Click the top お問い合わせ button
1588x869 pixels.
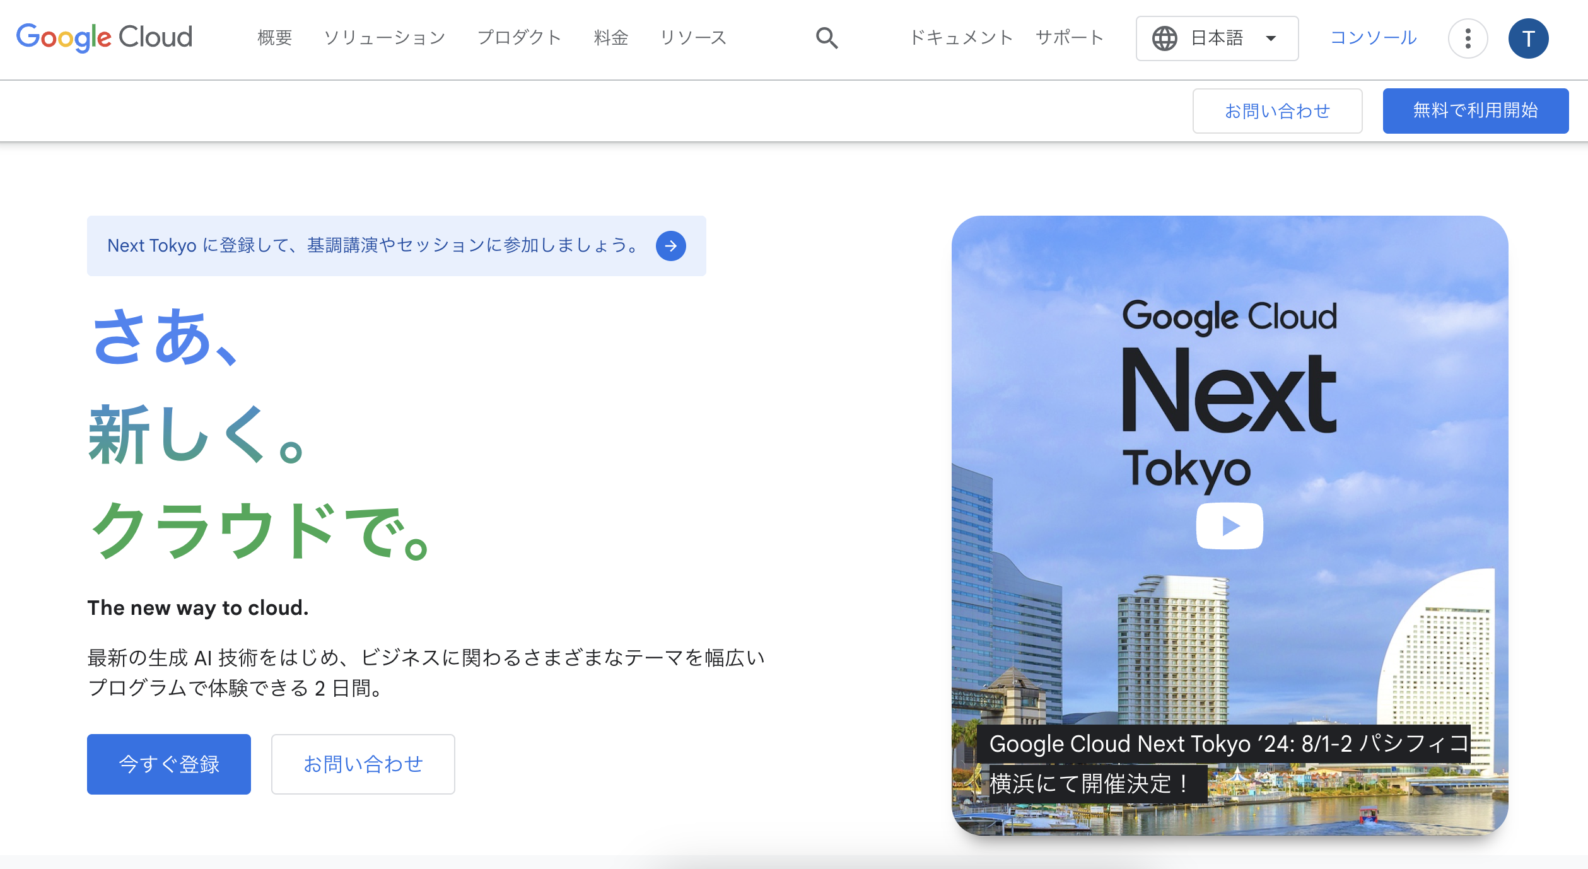tap(1277, 111)
